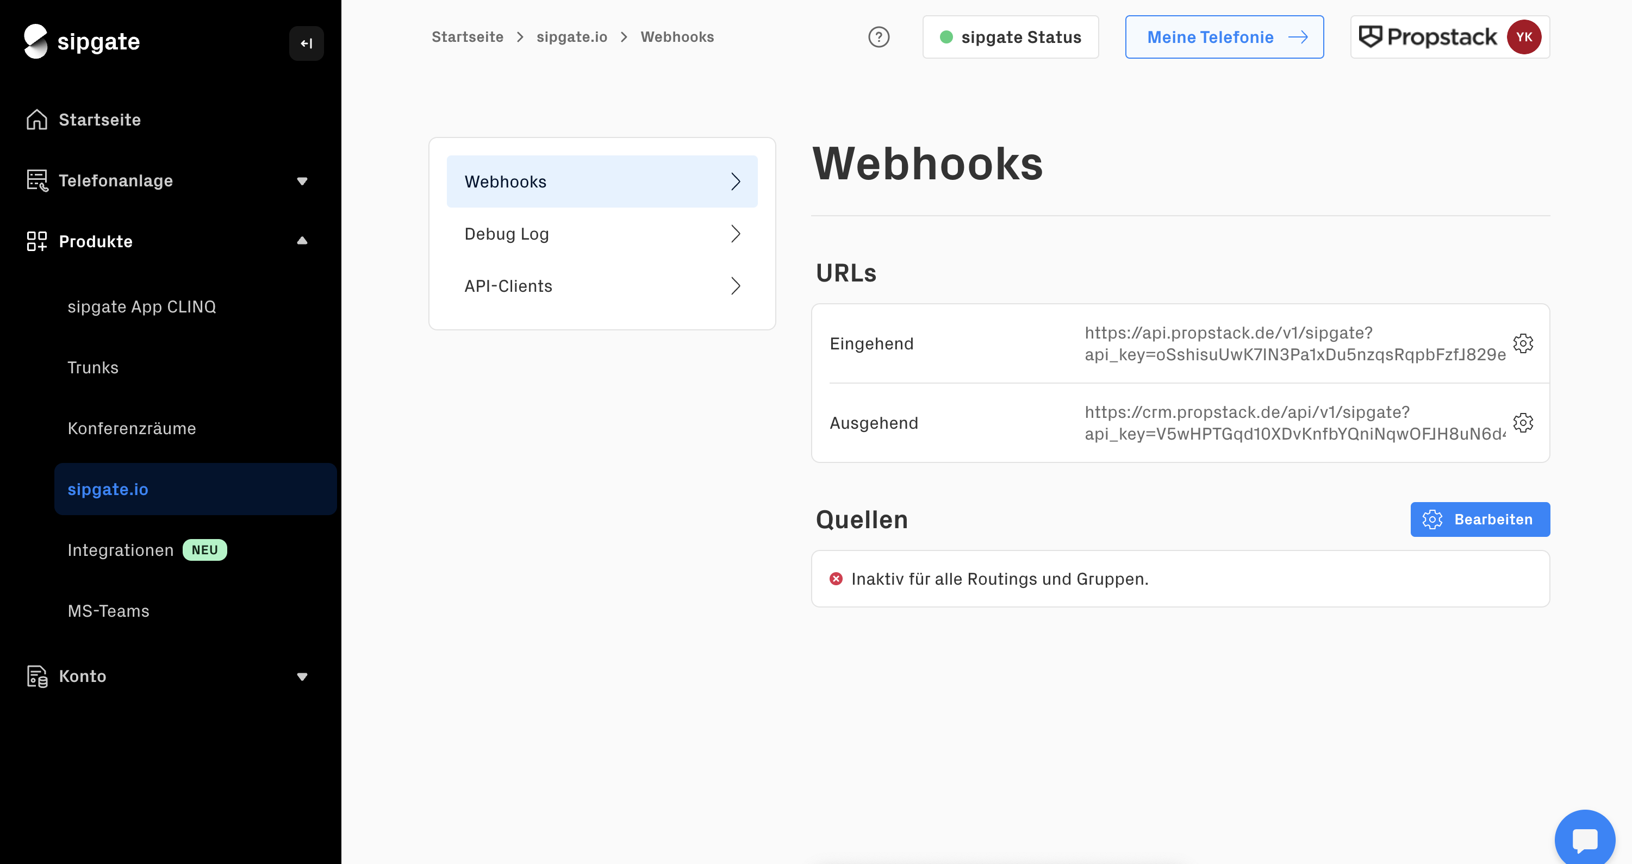
Task: Expand the Konto dropdown arrow
Action: (302, 677)
